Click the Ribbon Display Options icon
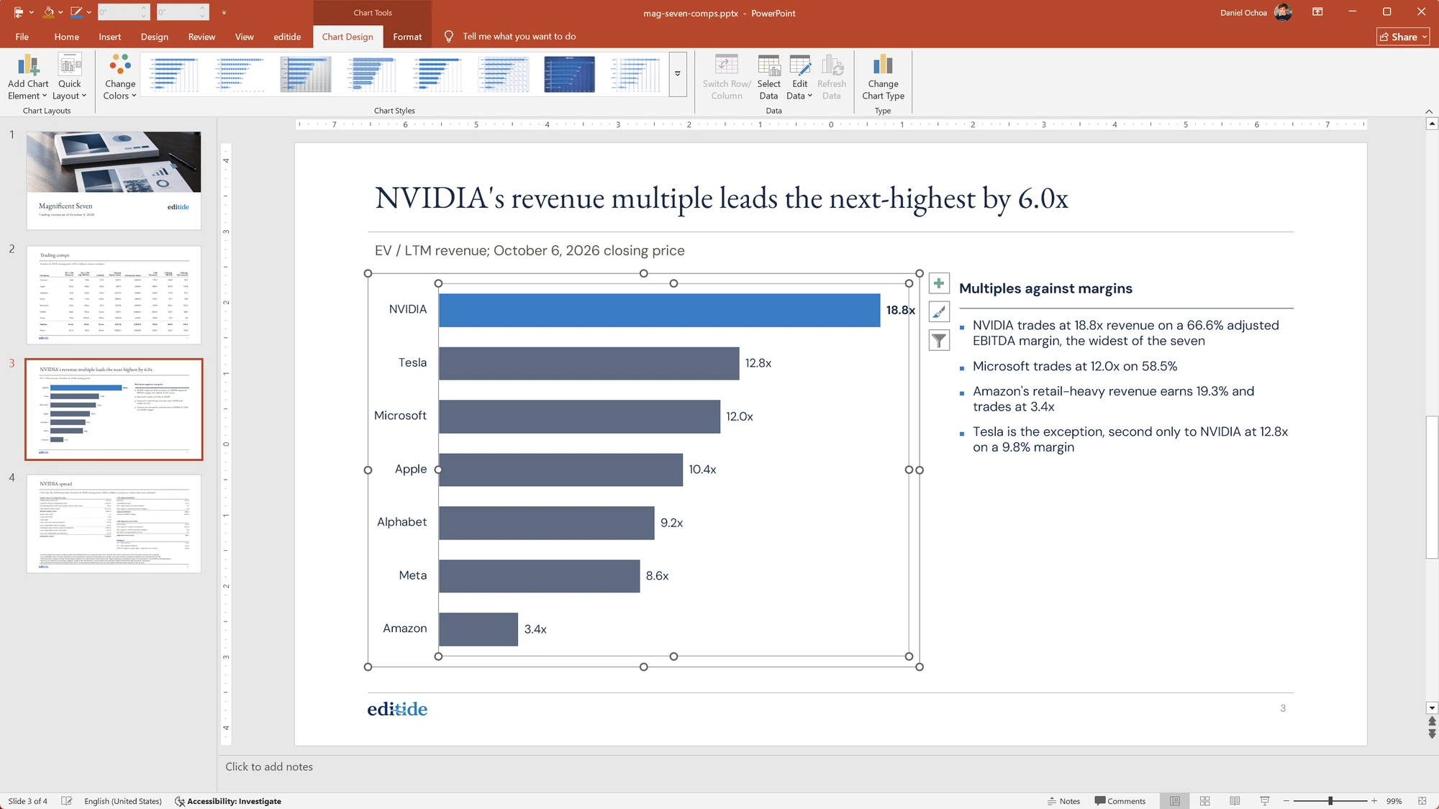1439x809 pixels. [x=1317, y=12]
